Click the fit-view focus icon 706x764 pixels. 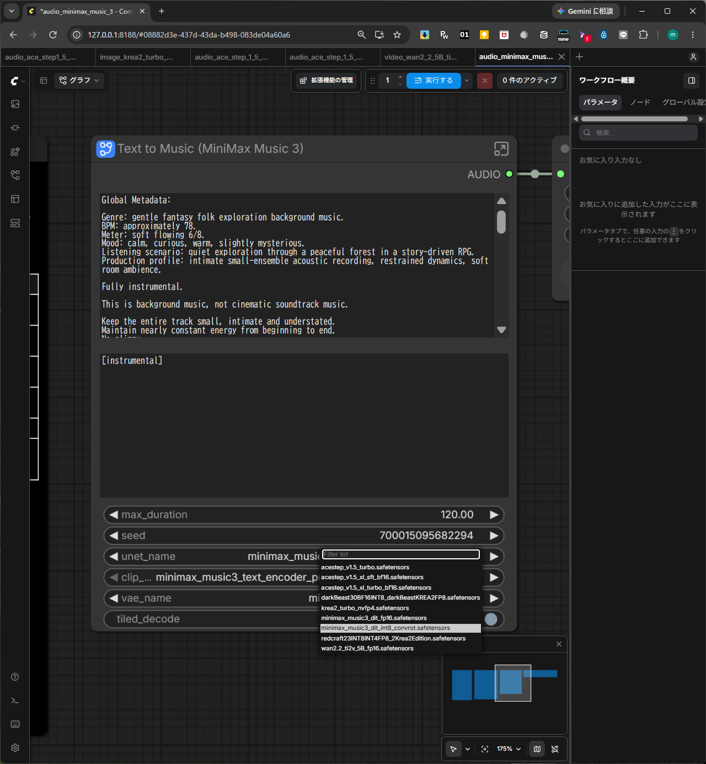pos(485,749)
